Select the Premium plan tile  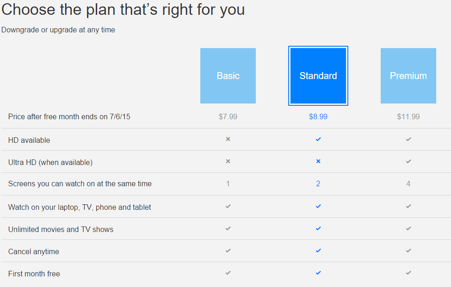(x=408, y=76)
